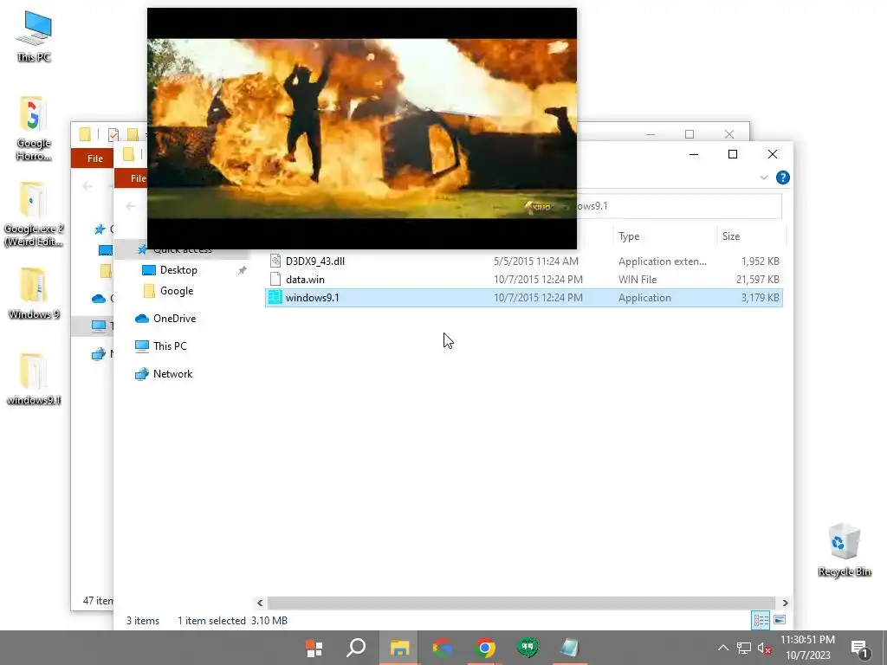Launch the Google G app in taskbar
This screenshot has height=665, width=887.
pyautogui.click(x=443, y=648)
